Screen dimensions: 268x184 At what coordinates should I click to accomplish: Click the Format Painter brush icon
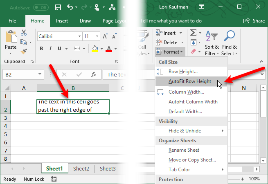coord(24,51)
